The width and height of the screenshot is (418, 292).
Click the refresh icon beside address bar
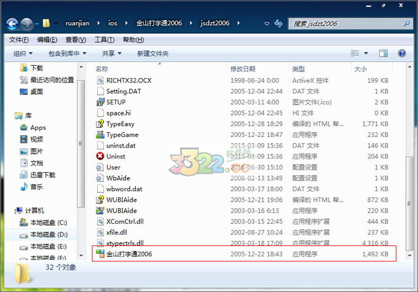point(278,23)
